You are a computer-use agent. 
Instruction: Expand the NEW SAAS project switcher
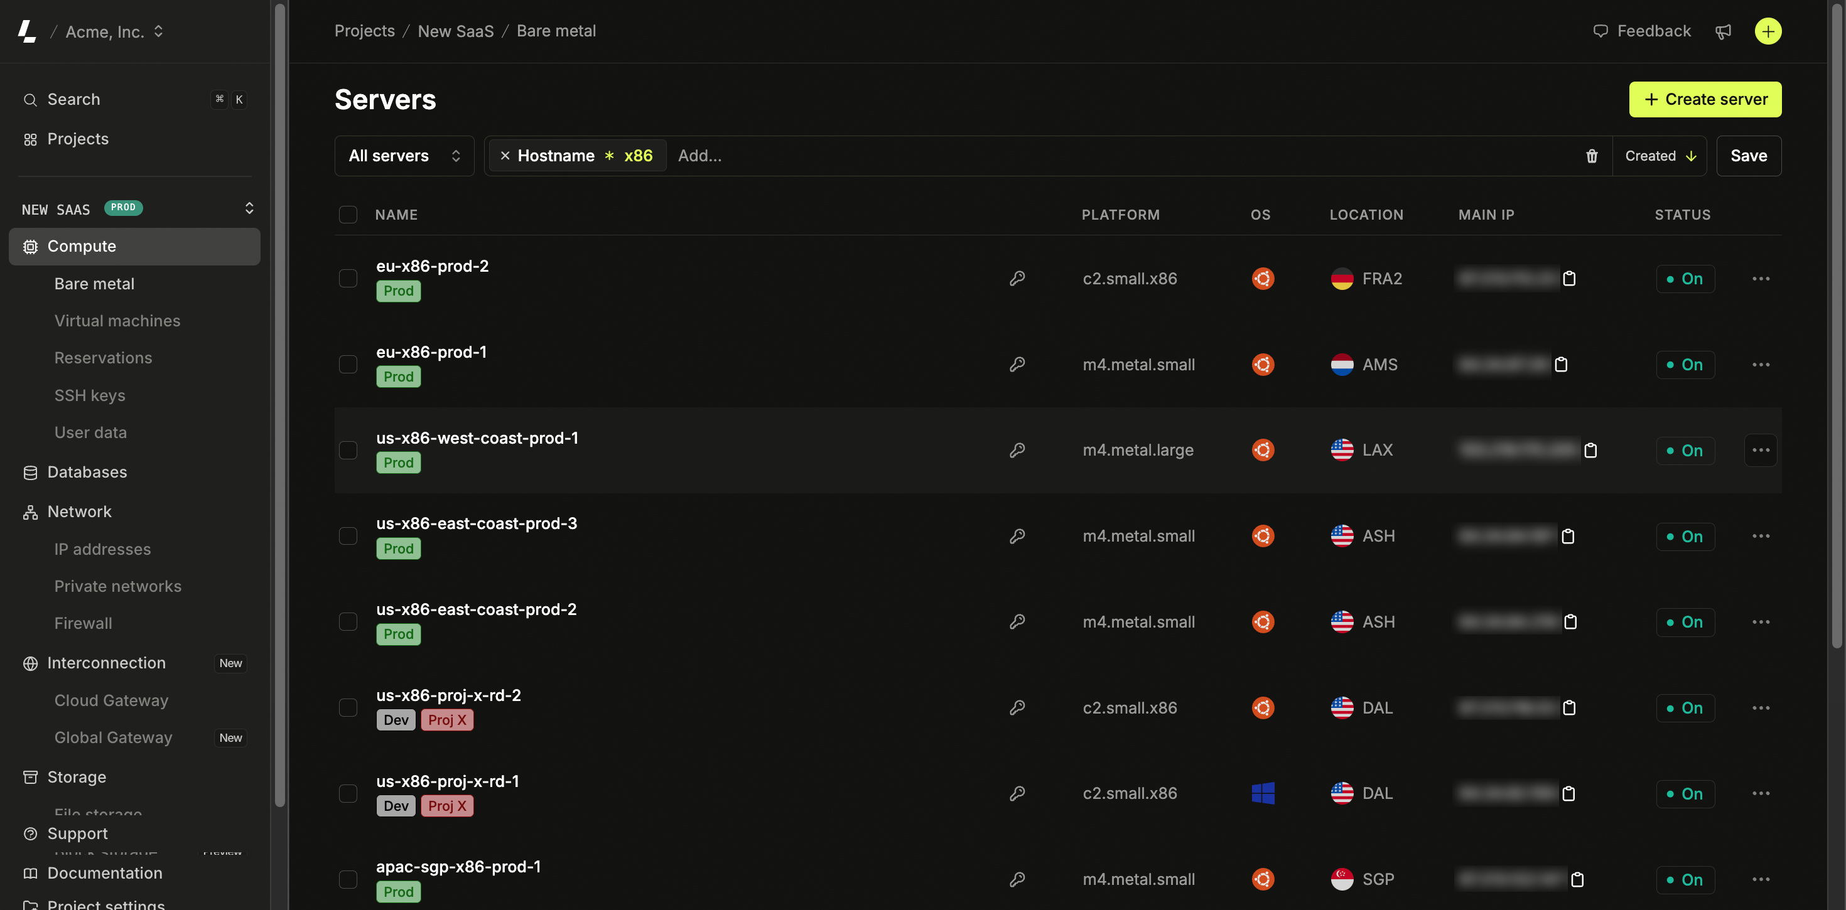(x=249, y=208)
